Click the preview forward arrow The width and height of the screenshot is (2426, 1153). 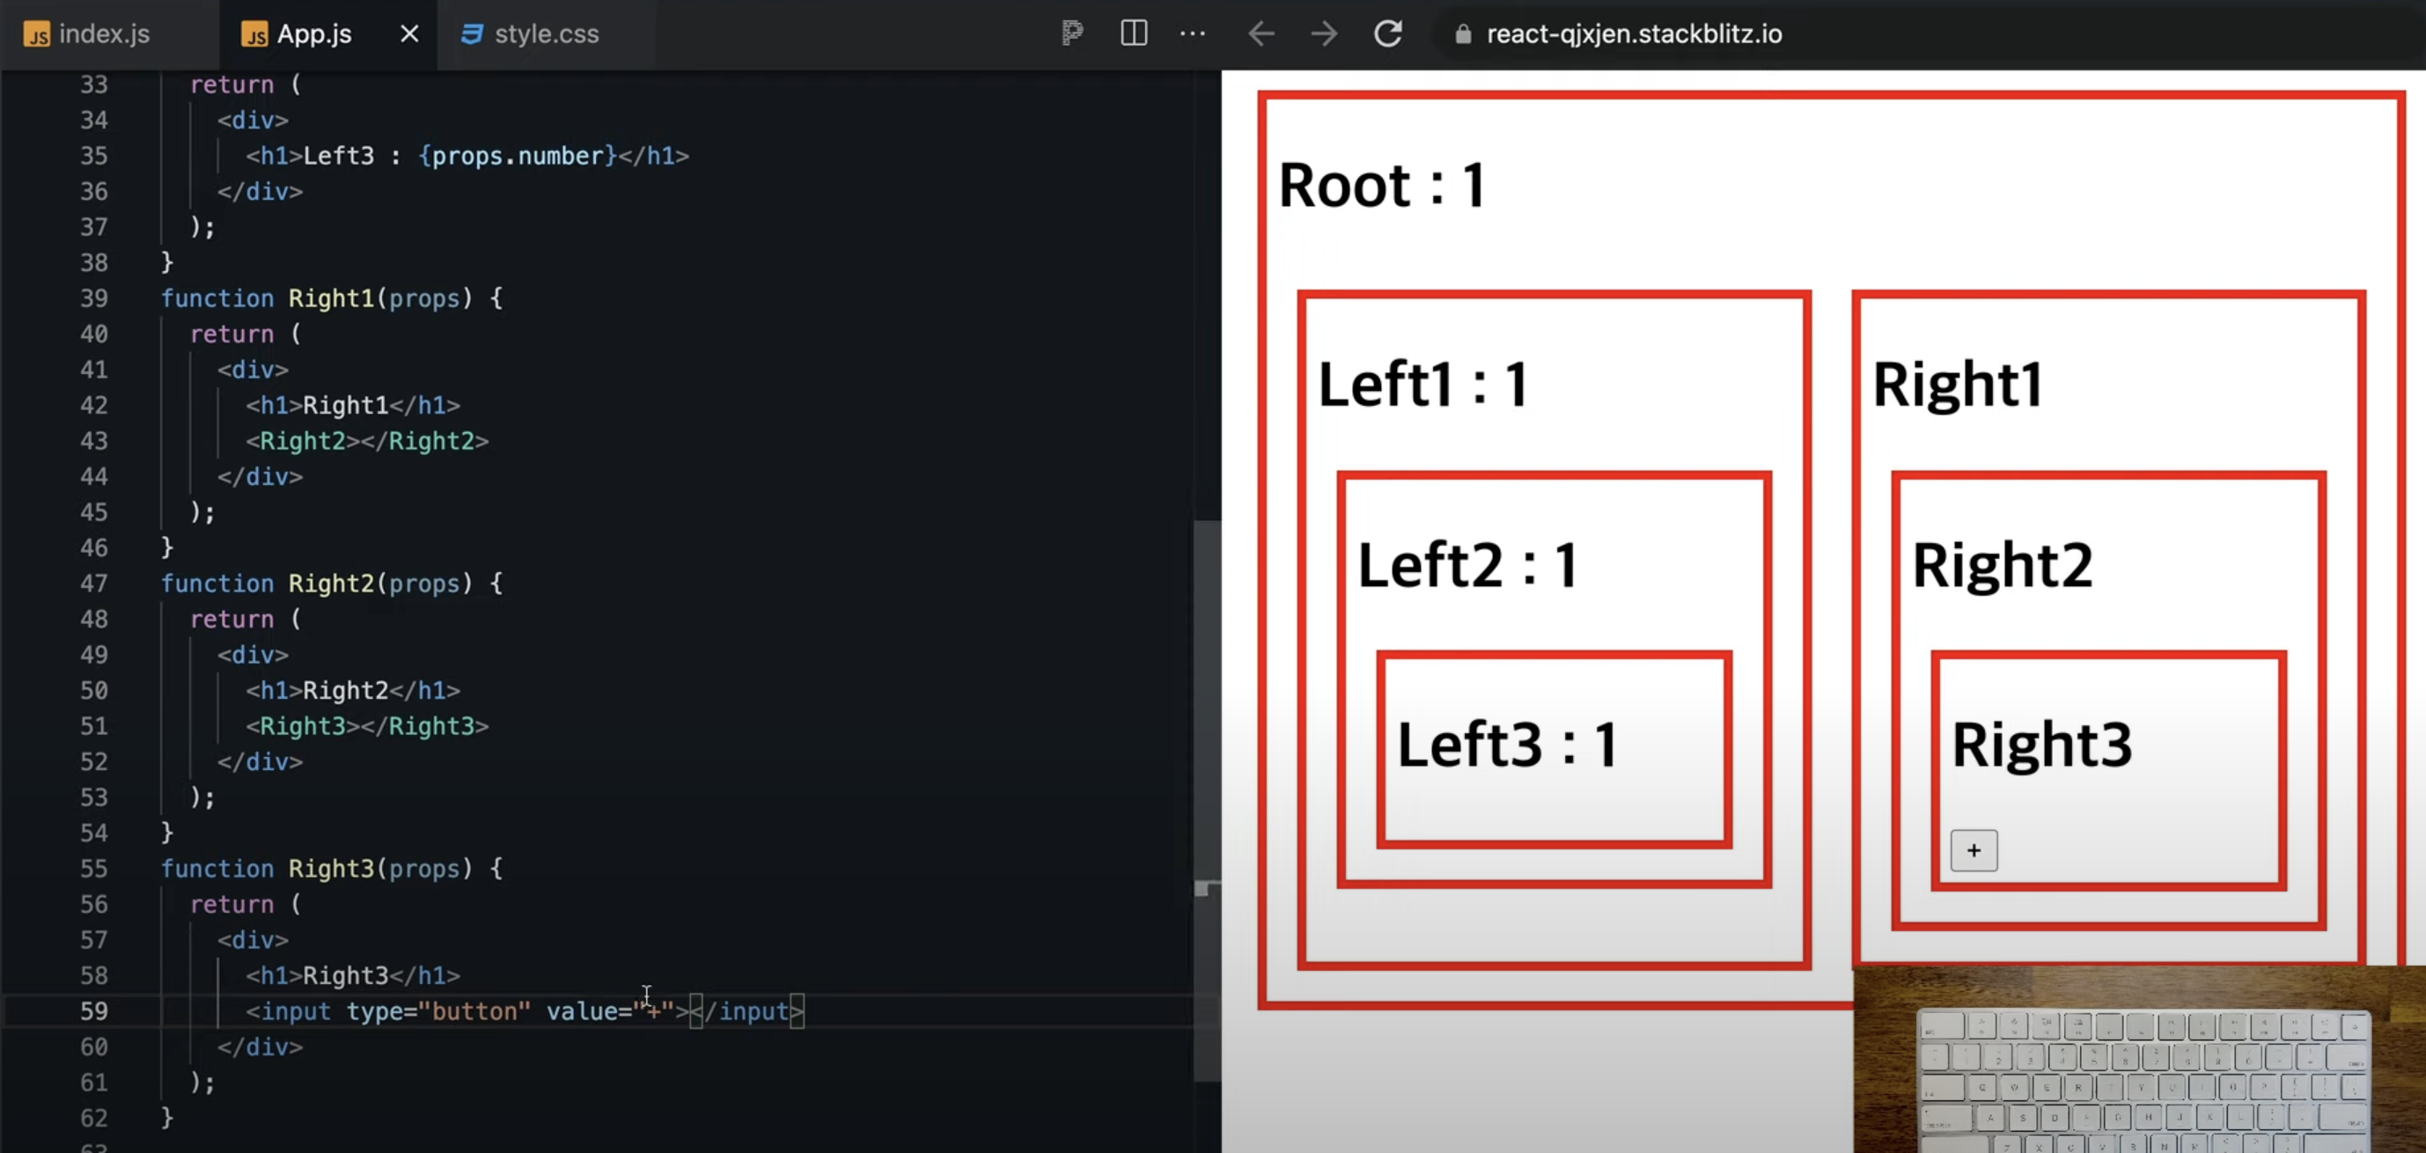click(x=1323, y=34)
